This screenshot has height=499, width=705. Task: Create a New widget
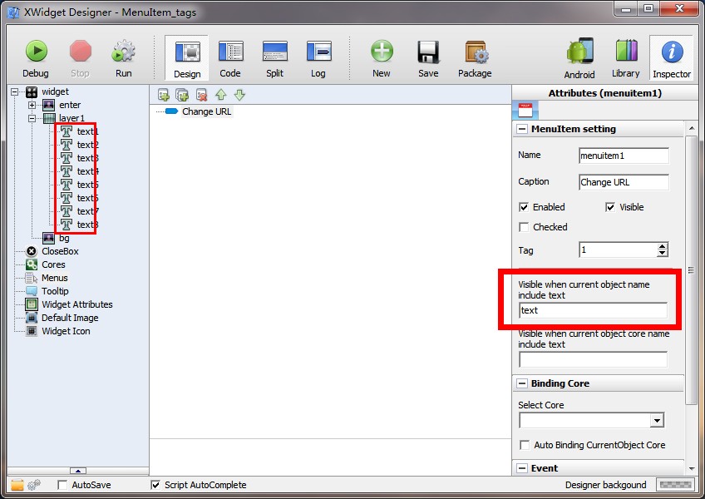click(x=382, y=58)
